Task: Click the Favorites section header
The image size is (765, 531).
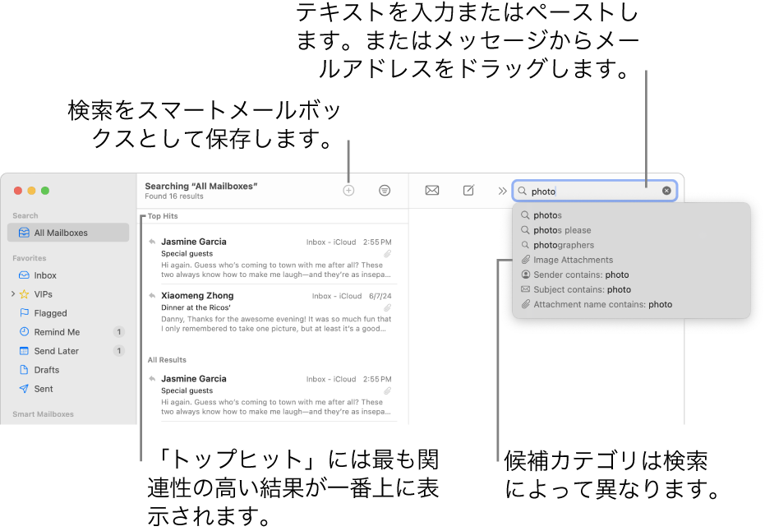Action: coord(30,258)
